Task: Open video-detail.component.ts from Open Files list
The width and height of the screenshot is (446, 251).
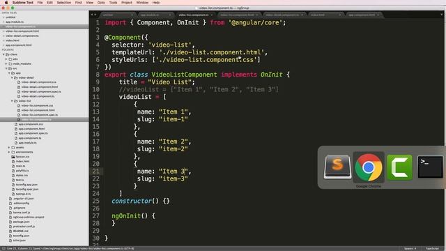Action: 22,36
